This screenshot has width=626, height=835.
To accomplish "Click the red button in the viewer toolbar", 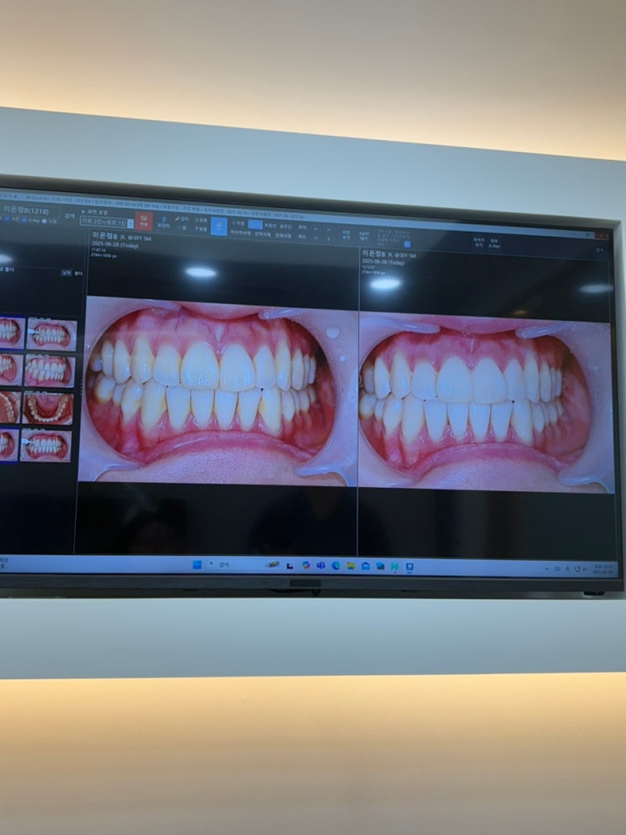I will click(144, 221).
